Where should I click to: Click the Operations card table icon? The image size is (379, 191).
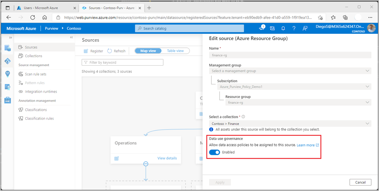click(116, 158)
